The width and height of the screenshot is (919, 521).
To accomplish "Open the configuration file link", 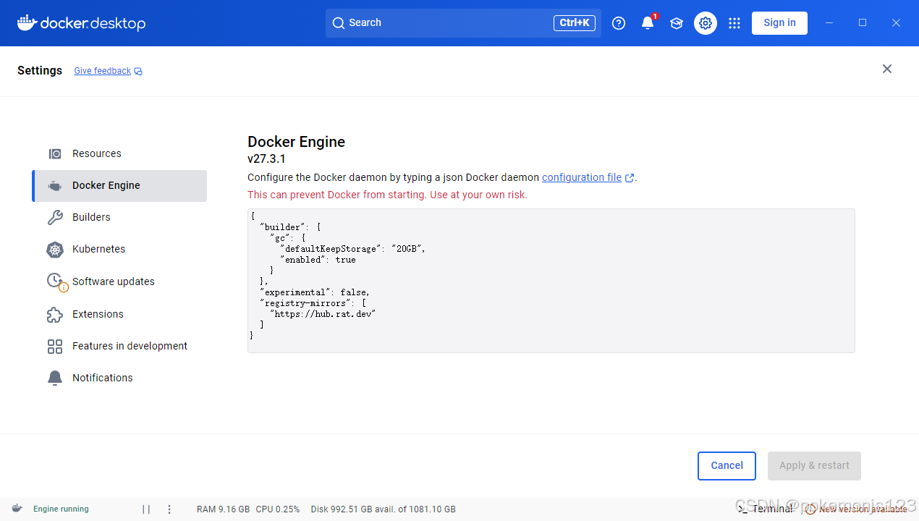I will (582, 177).
